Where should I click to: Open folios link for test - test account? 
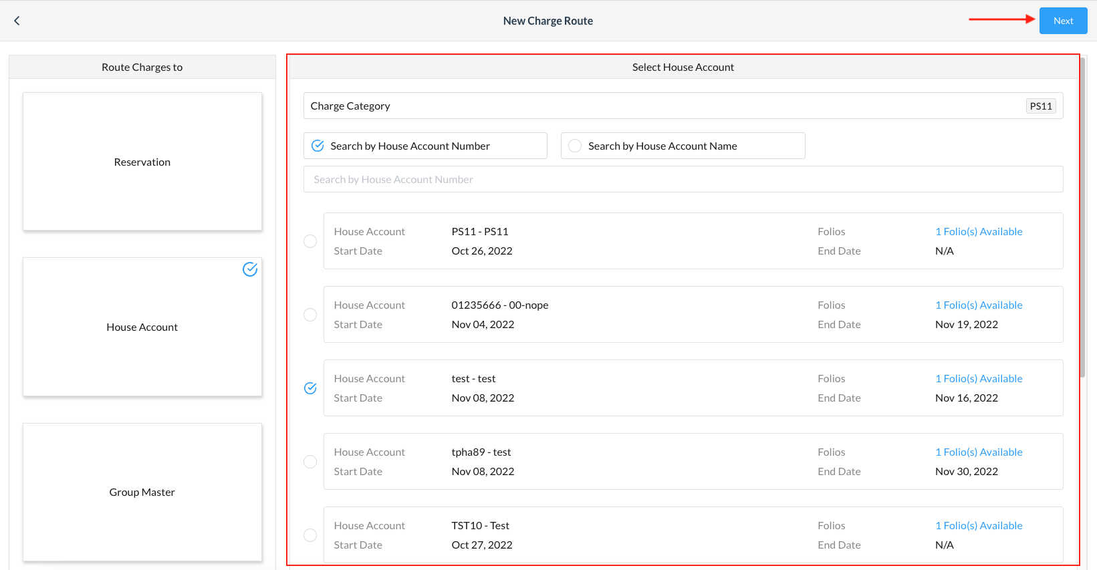[x=979, y=379]
